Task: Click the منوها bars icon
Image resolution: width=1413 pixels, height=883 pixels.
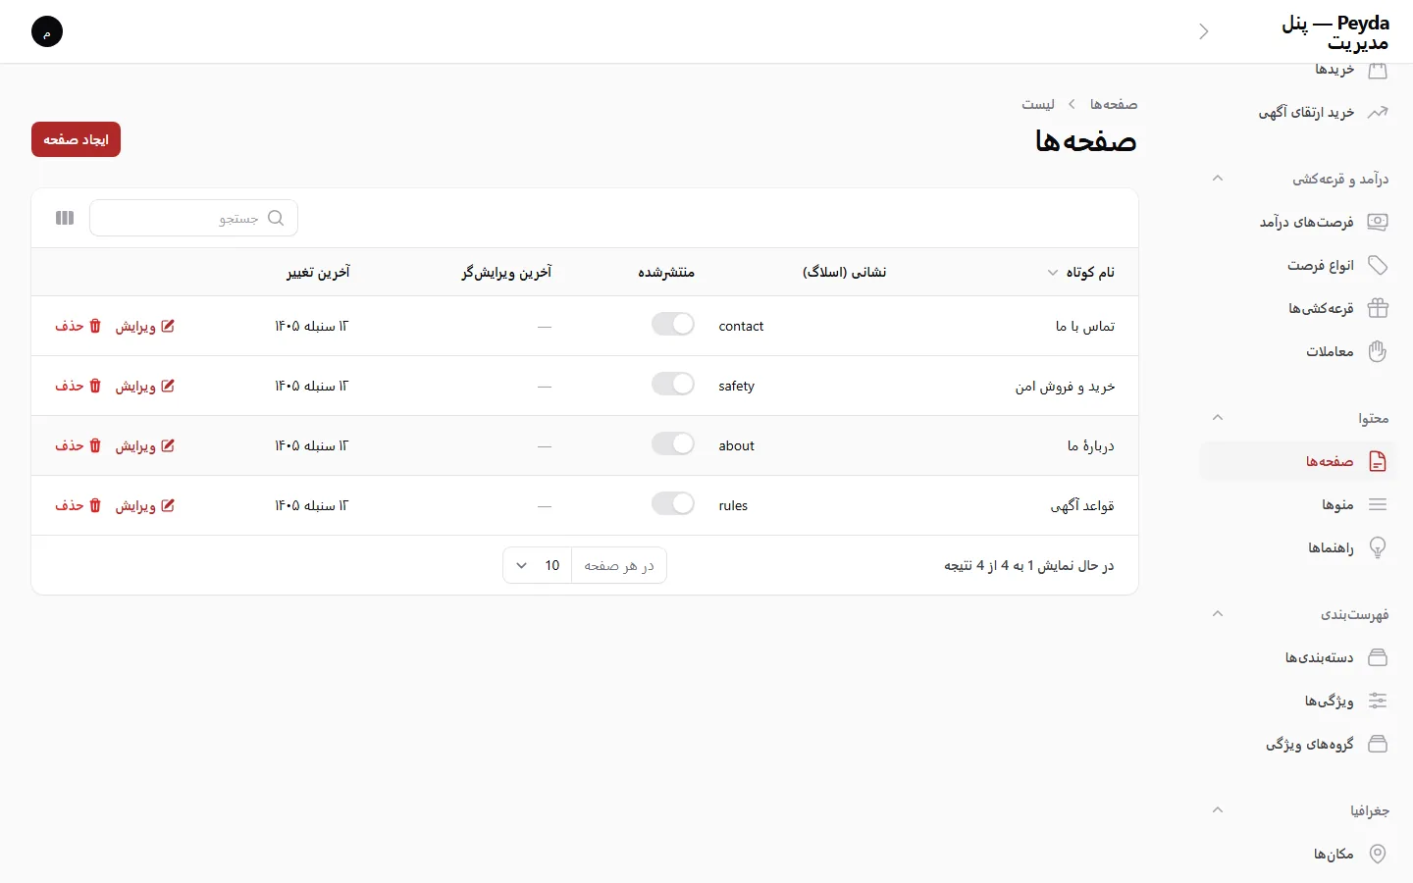Action: (1378, 504)
